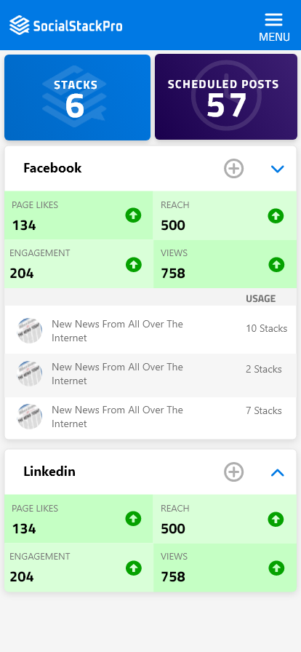The width and height of the screenshot is (301, 652).
Task: Click Linkedin Page Likes value 134
Action: 24,529
